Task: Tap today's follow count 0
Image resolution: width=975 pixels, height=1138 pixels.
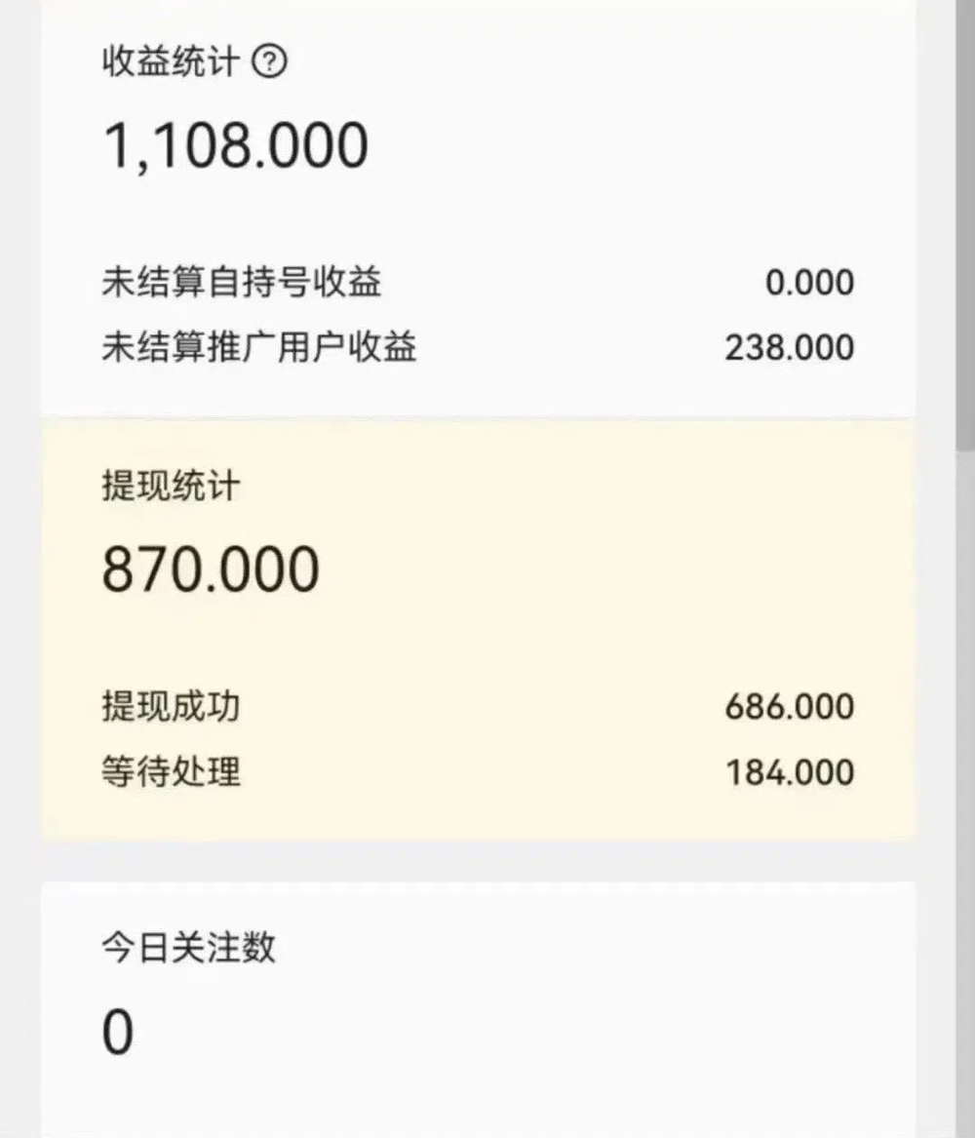Action: tap(118, 1032)
